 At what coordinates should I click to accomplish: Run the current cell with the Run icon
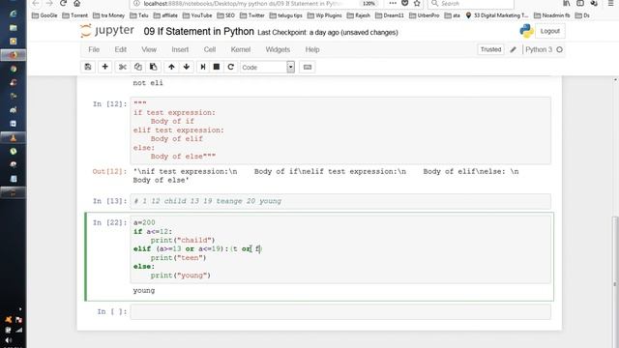(x=203, y=67)
